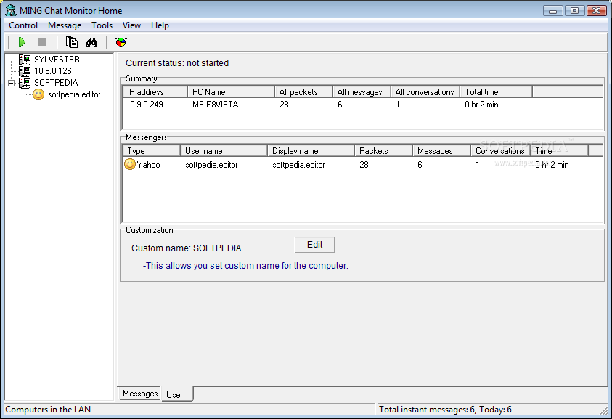Click the MSIE8VISTA PC name cell
This screenshot has height=419, width=612.
216,105
